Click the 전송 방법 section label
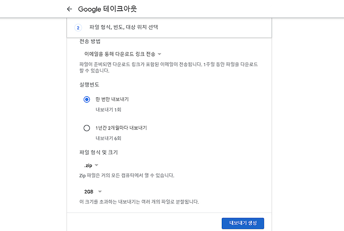 coord(90,41)
